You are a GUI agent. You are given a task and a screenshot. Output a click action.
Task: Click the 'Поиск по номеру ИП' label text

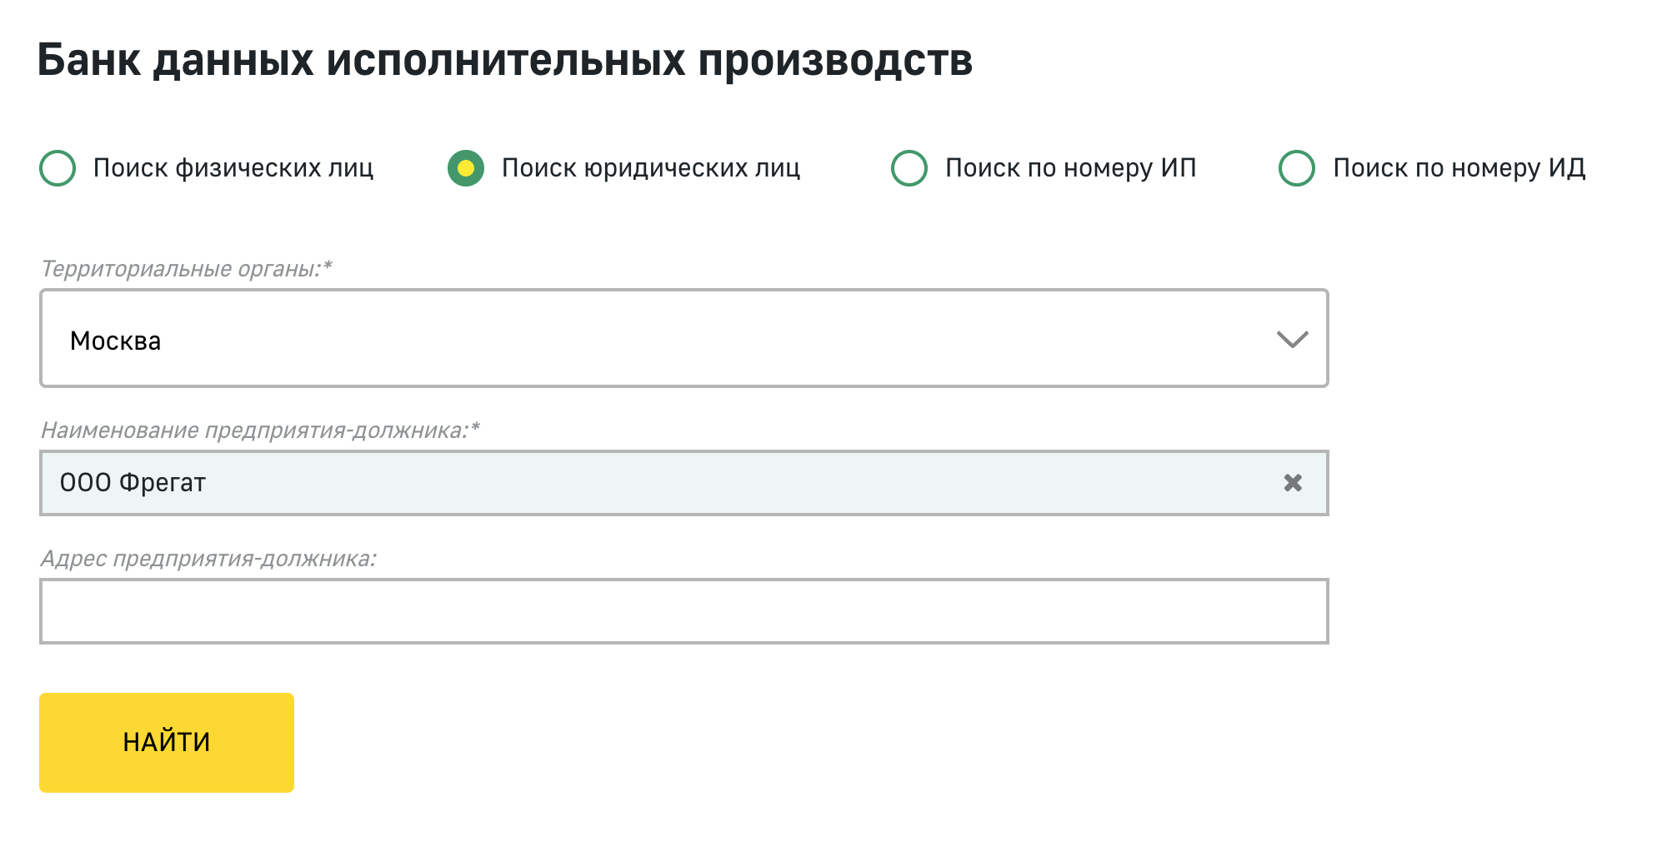pos(1071,168)
